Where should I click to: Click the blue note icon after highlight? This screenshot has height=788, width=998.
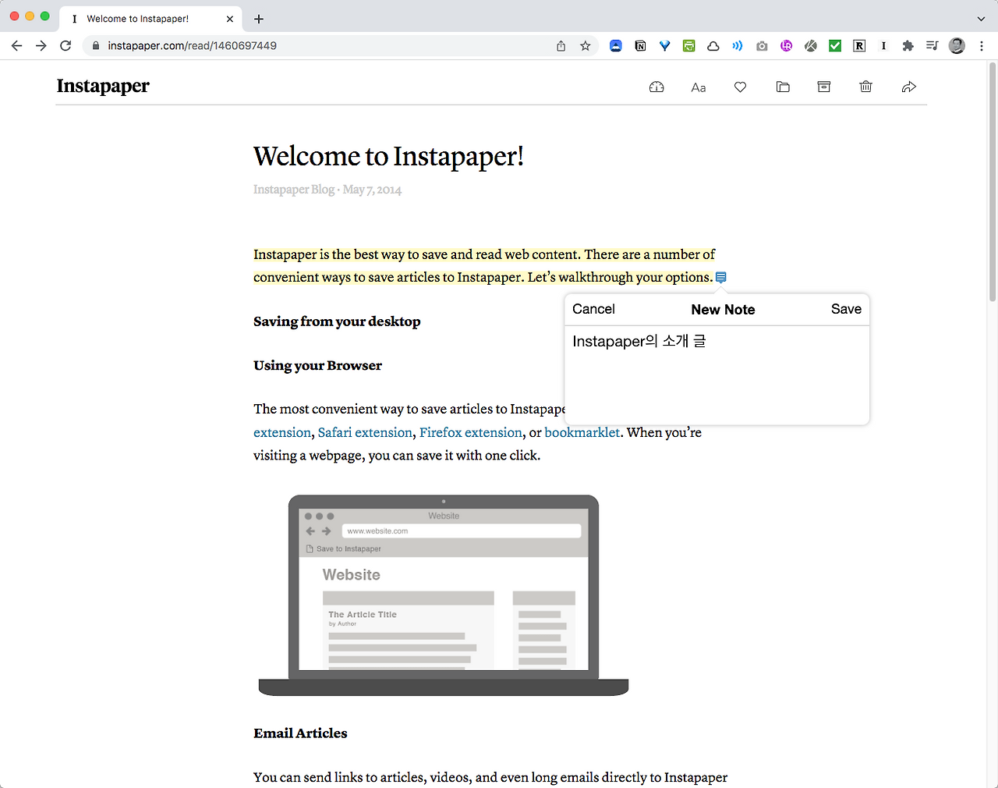(721, 277)
